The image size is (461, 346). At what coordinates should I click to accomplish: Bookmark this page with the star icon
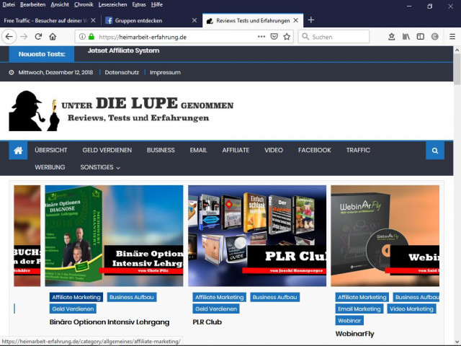coord(287,37)
